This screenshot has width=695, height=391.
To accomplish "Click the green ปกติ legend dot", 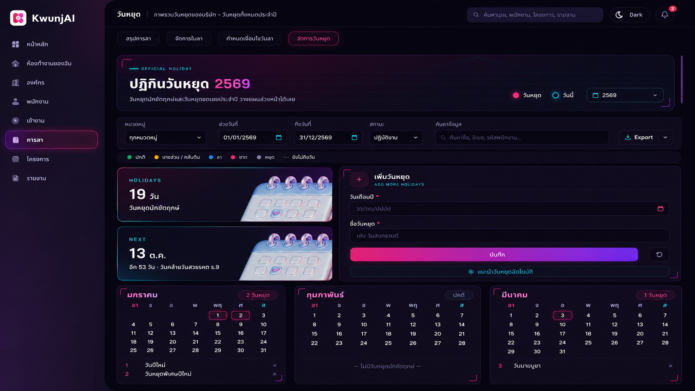I will coord(129,157).
